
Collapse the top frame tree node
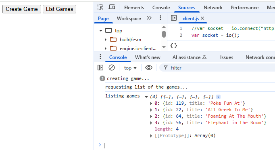click(x=101, y=31)
